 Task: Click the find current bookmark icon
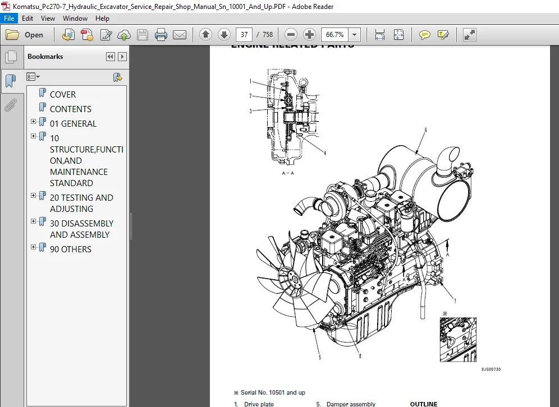pyautogui.click(x=118, y=77)
